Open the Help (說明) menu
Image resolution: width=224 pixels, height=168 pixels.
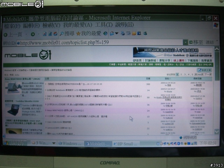[x=124, y=24]
